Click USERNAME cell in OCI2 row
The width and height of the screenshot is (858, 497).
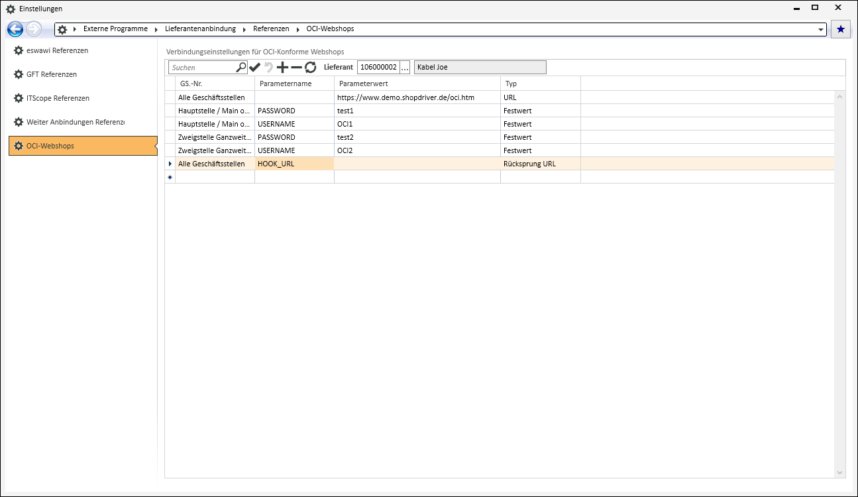(x=294, y=150)
